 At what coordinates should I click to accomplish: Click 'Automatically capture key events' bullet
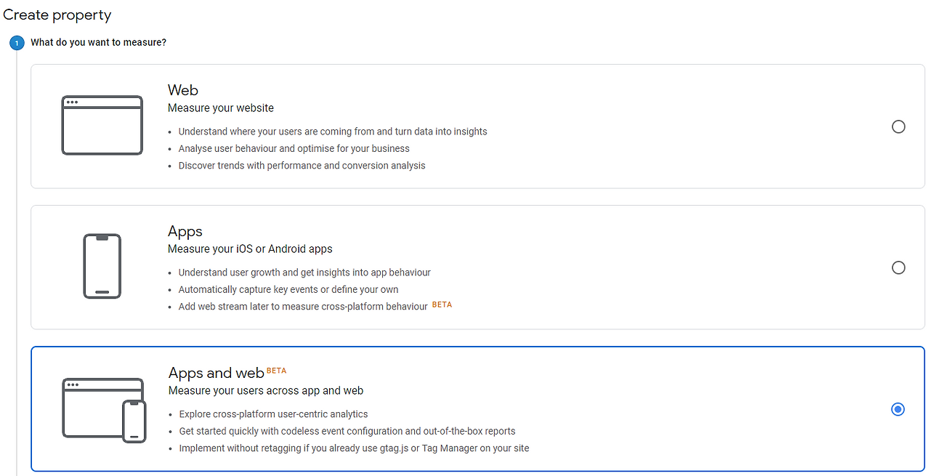point(288,289)
